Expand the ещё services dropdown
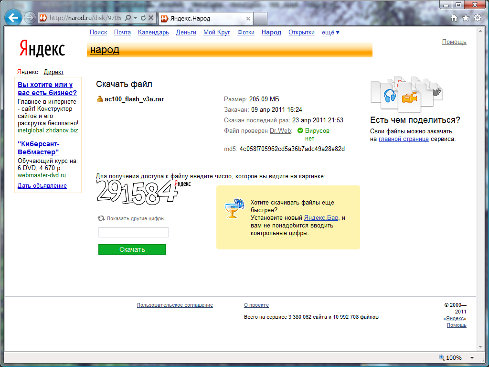This screenshot has width=489, height=367. click(330, 32)
